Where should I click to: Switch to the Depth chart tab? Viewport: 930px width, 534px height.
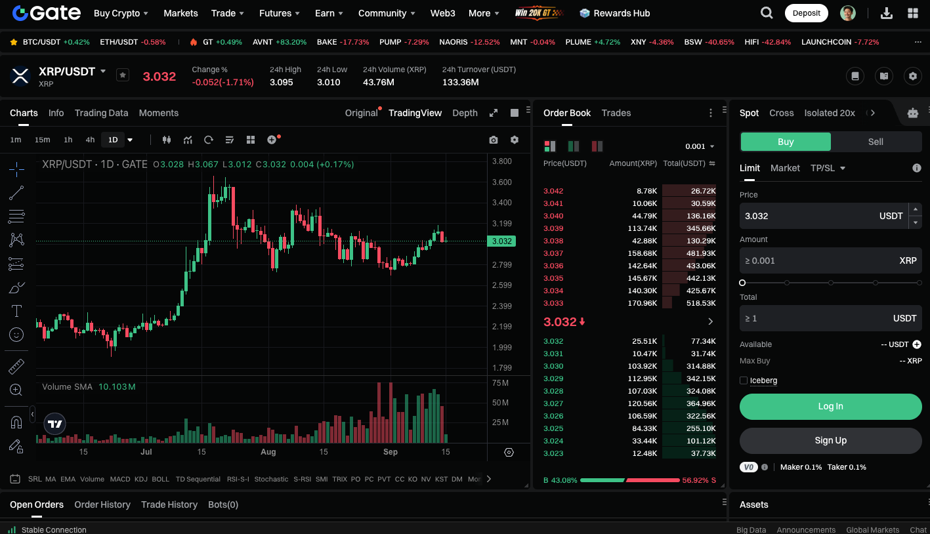point(465,113)
